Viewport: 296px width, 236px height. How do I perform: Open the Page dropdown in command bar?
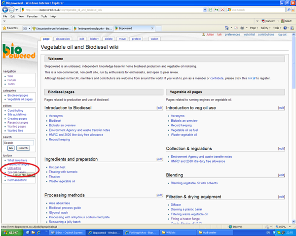[x=253, y=28]
